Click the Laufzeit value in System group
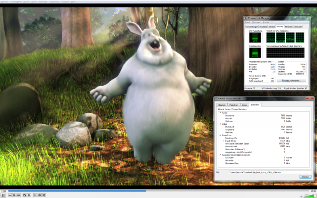 (x=301, y=72)
